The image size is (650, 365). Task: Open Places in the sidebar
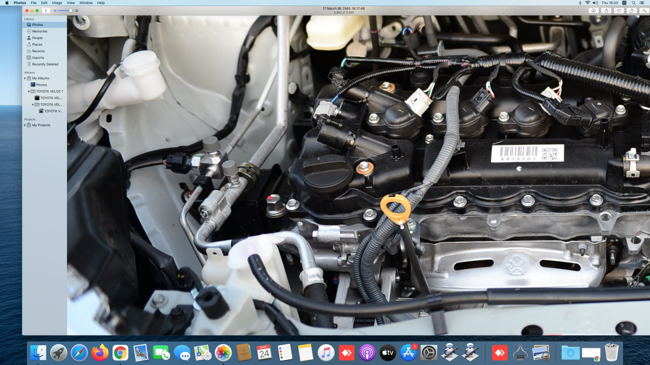[37, 45]
